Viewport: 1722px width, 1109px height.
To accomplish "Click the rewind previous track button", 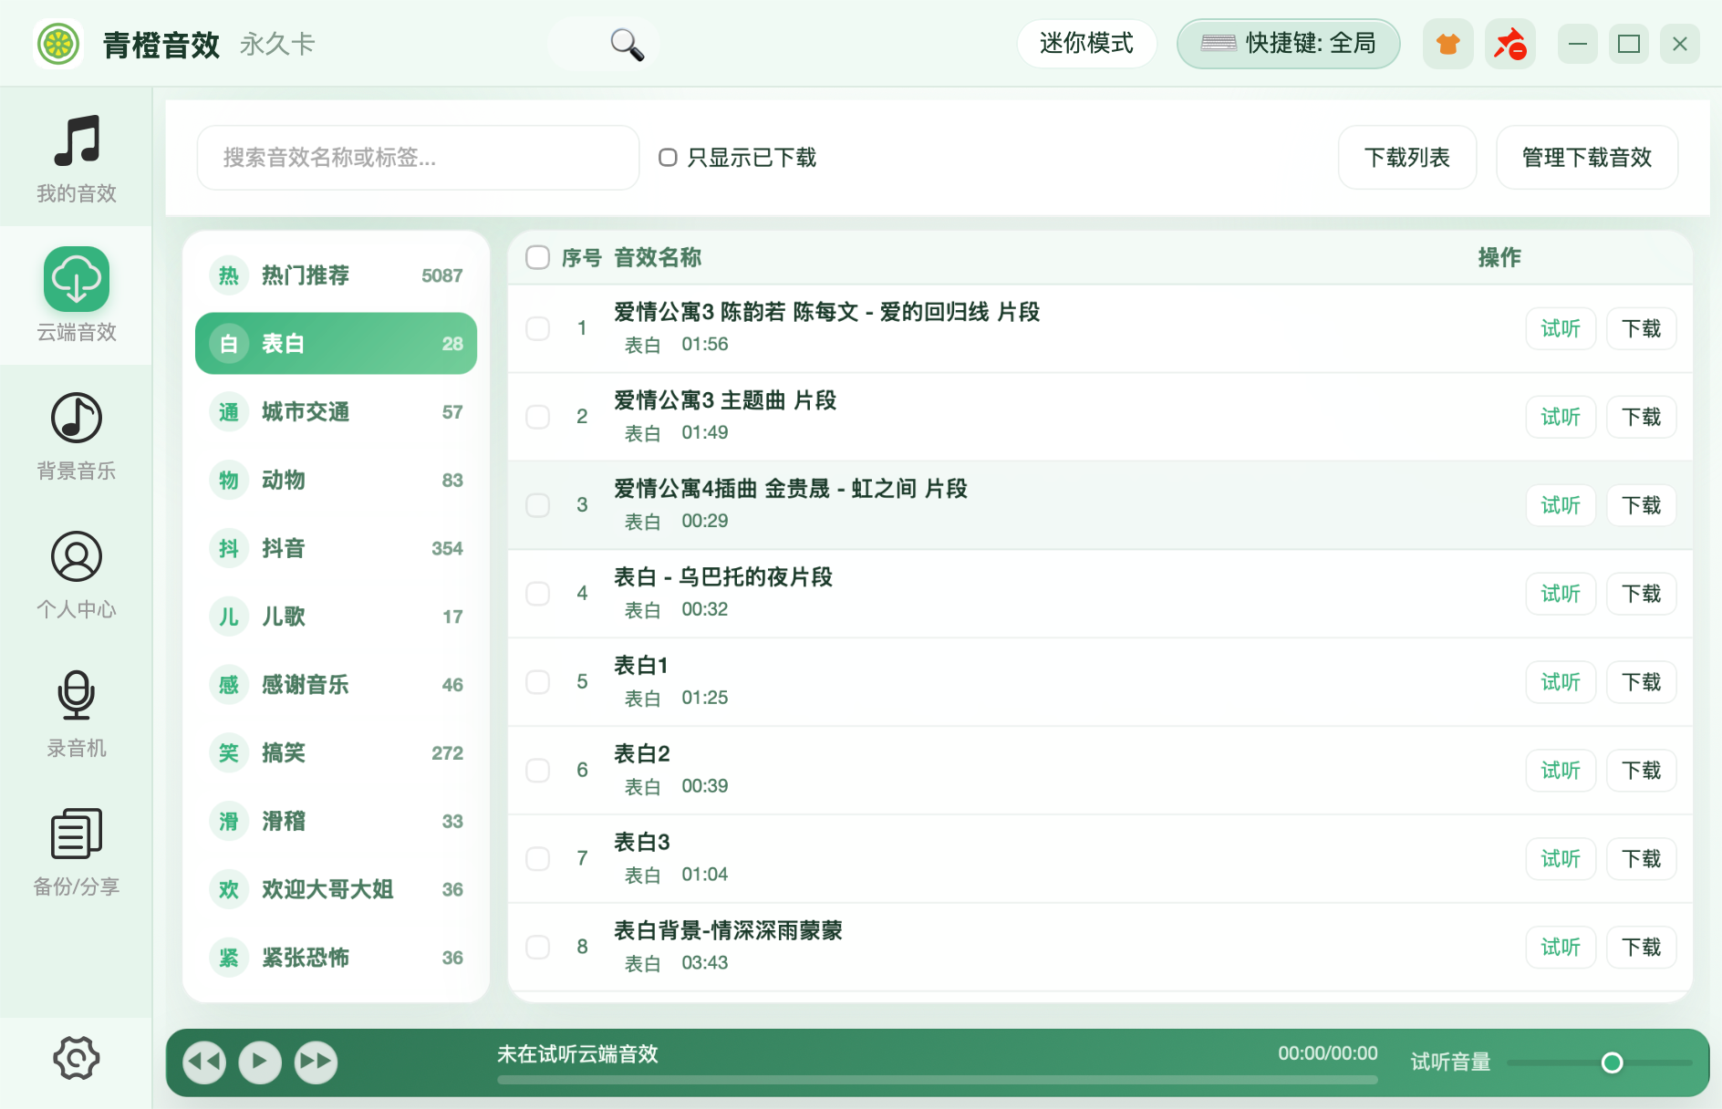I will (x=204, y=1062).
